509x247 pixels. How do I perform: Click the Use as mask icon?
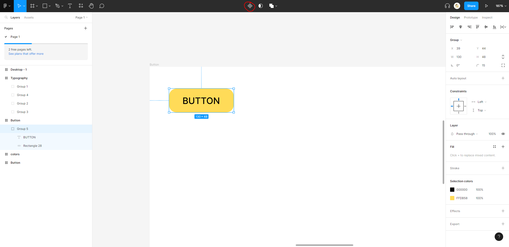261,6
